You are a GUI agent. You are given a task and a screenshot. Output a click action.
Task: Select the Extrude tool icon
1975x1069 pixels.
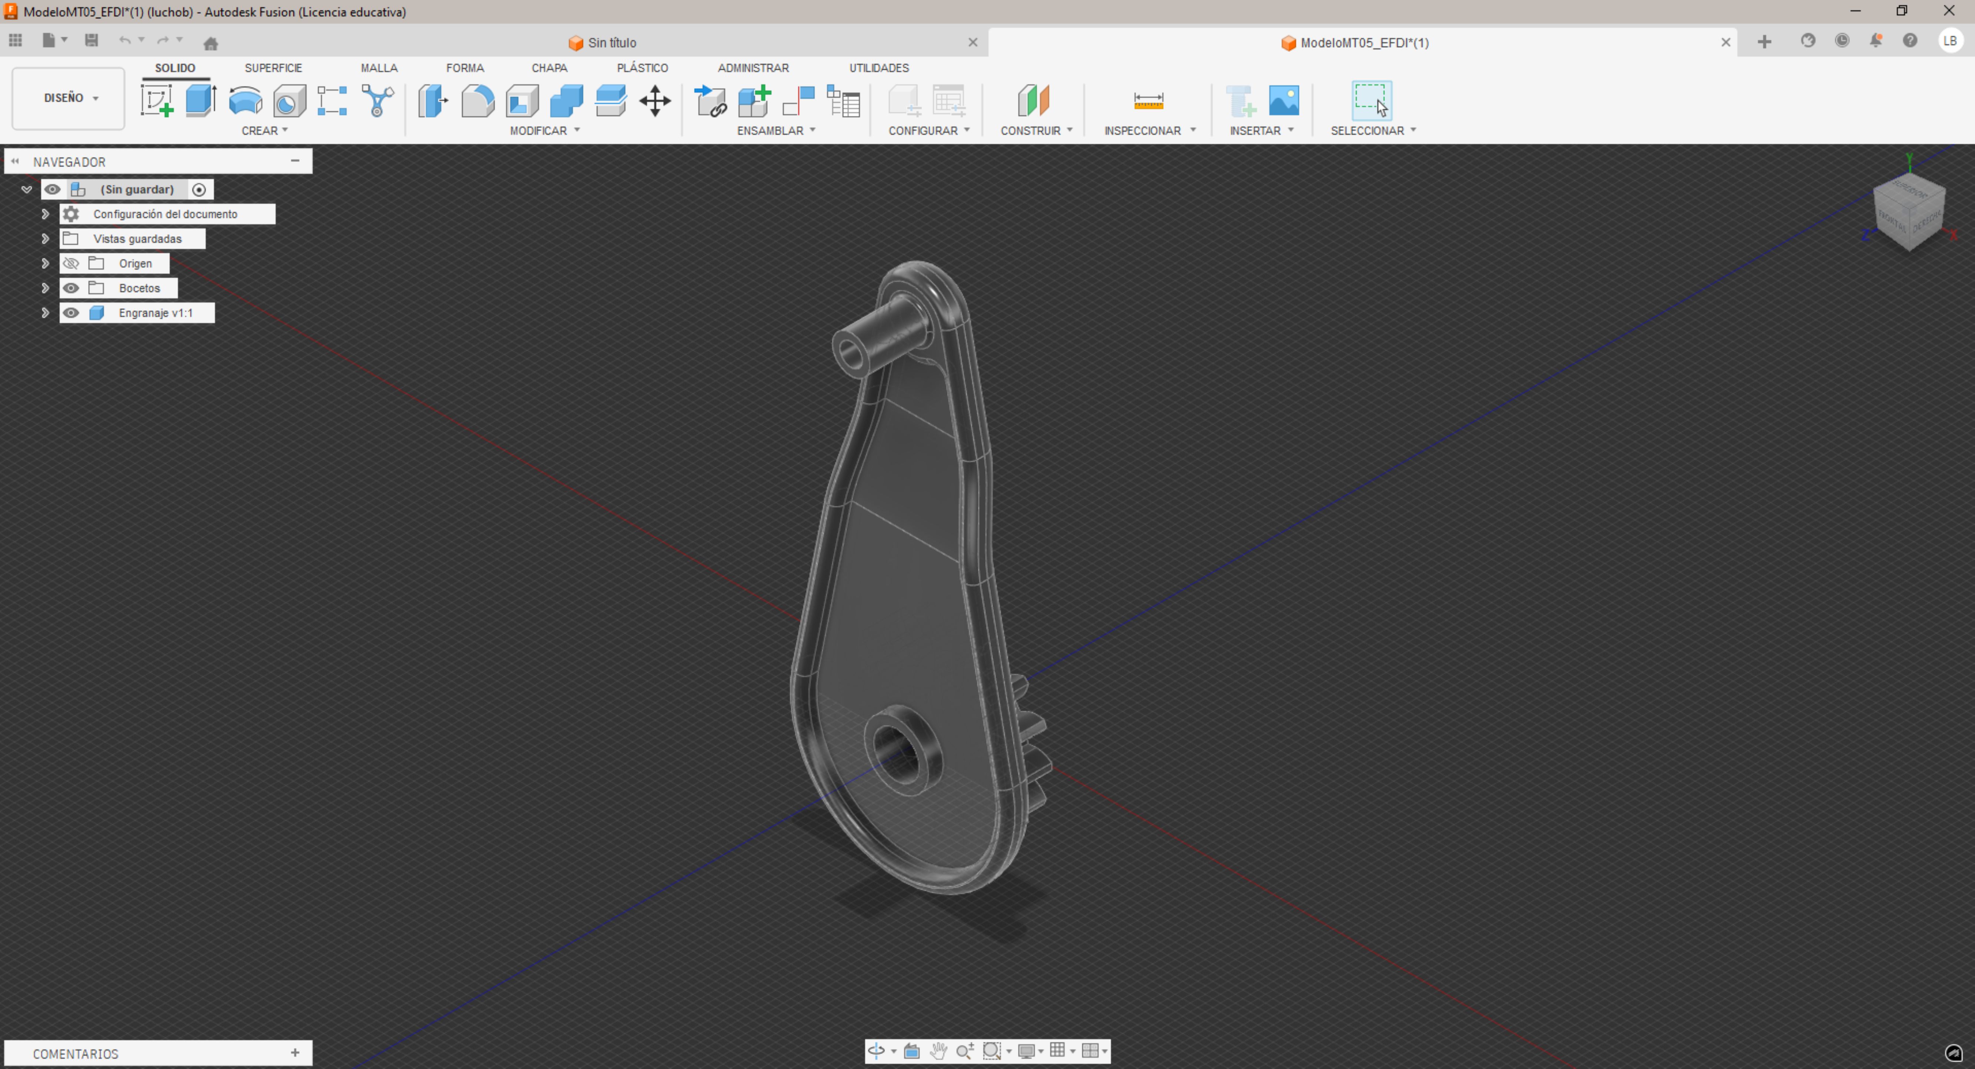coord(201,100)
